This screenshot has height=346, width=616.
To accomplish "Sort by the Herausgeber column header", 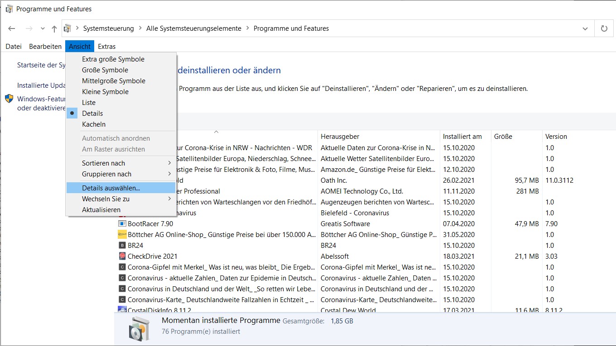I will click(x=379, y=137).
